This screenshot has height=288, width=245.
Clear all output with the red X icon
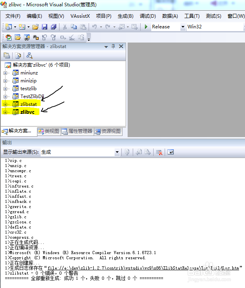tap(159, 152)
